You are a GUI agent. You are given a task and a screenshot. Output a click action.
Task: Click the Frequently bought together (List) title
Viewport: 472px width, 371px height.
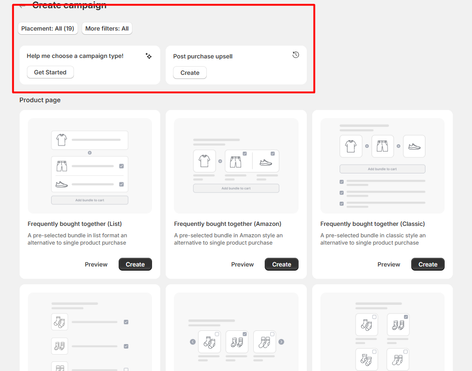coord(75,224)
